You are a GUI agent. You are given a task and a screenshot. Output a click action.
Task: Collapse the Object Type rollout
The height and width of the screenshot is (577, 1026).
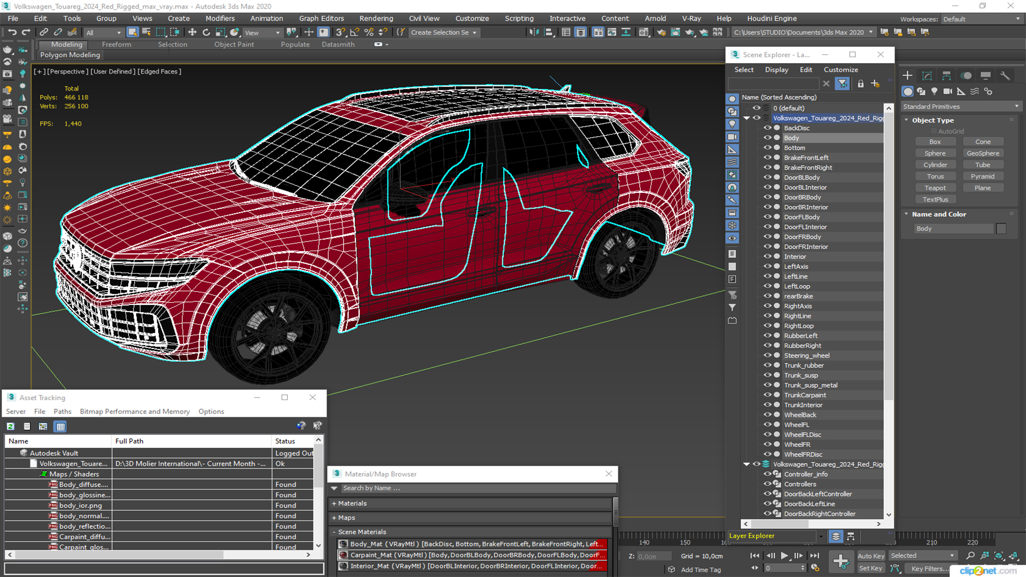pyautogui.click(x=906, y=120)
